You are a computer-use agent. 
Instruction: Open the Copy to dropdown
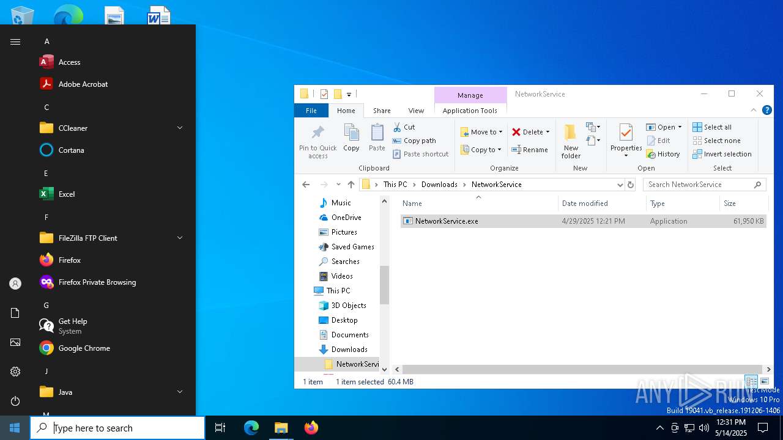(481, 150)
